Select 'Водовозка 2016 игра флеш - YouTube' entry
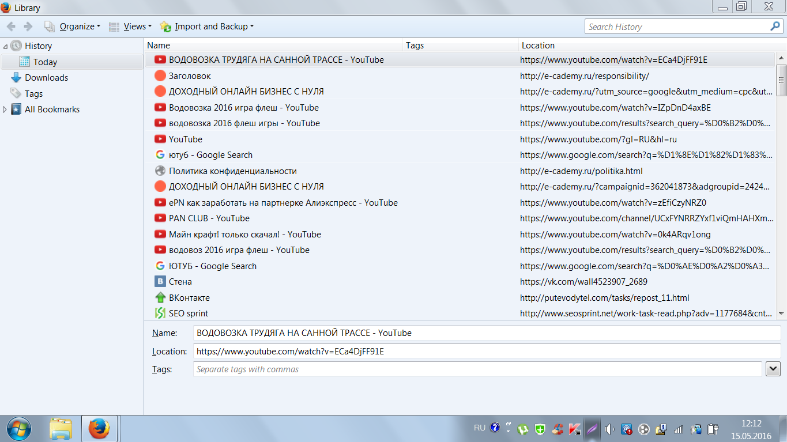Image resolution: width=787 pixels, height=442 pixels. coord(244,108)
